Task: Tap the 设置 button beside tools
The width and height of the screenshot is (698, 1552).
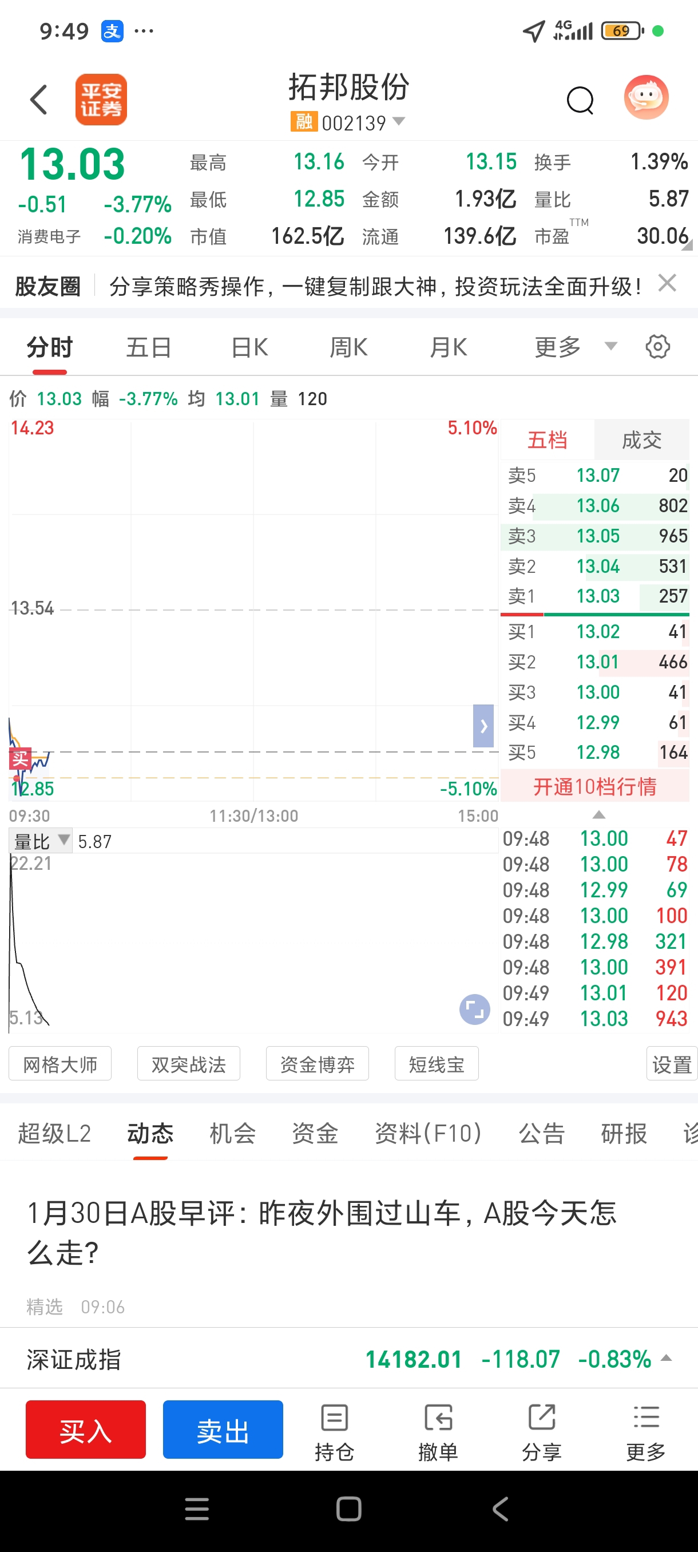Action: pos(672,1063)
